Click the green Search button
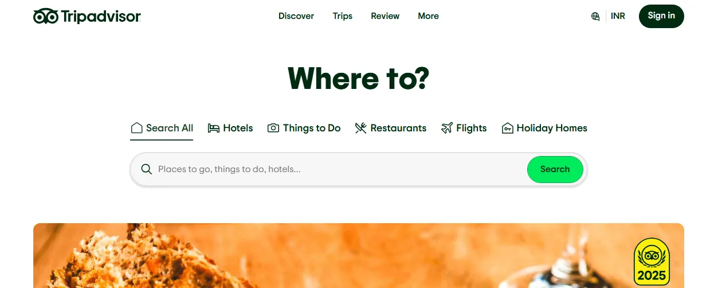Viewport: 718px width, 288px height. coord(555,169)
